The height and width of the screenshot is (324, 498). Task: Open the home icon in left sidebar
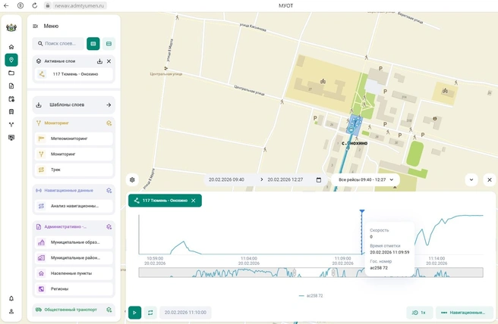[11, 47]
